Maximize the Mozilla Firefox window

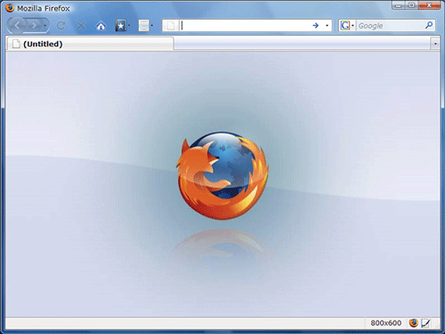click(x=412, y=5)
